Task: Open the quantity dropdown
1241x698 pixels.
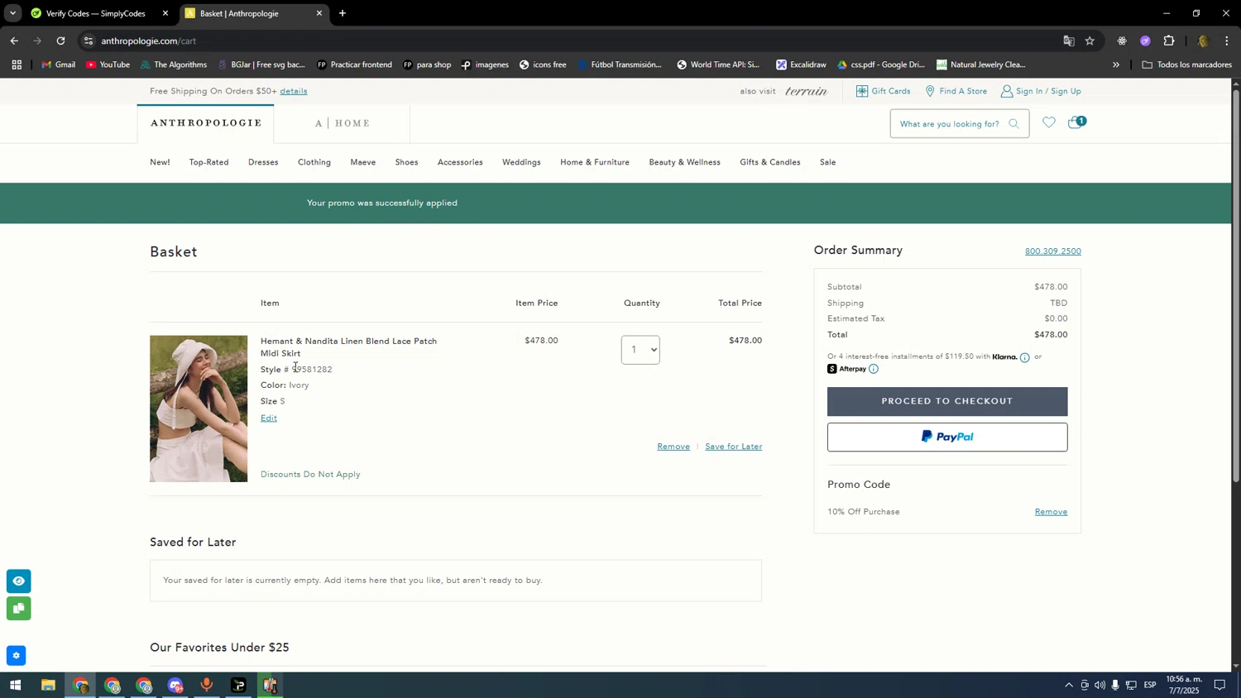Action: (640, 350)
